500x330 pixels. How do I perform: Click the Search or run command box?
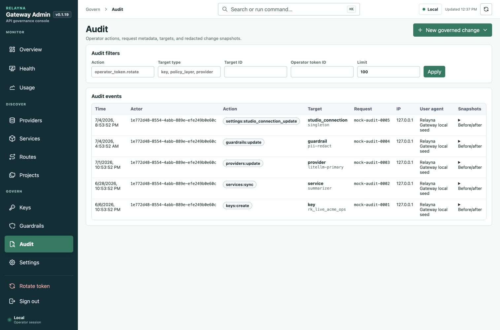coord(289,9)
